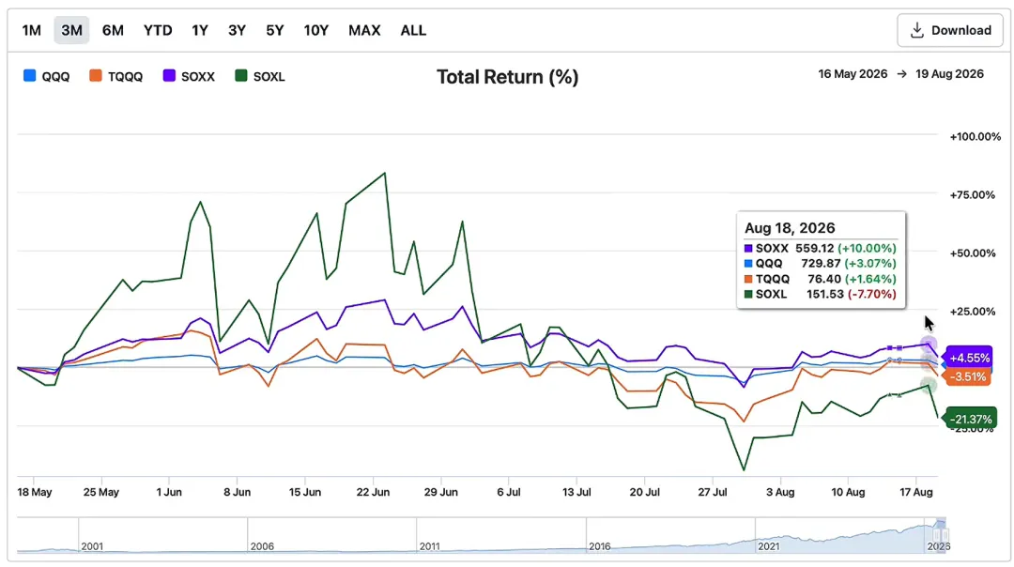Click the 2011 mark in navigator

point(429,546)
